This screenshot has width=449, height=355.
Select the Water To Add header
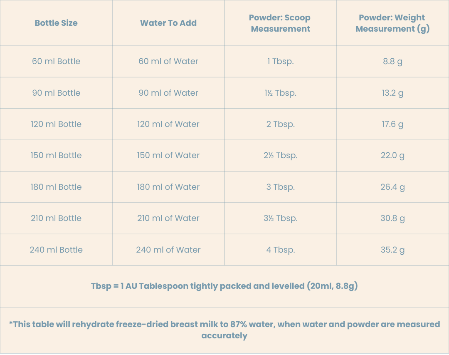click(x=168, y=23)
